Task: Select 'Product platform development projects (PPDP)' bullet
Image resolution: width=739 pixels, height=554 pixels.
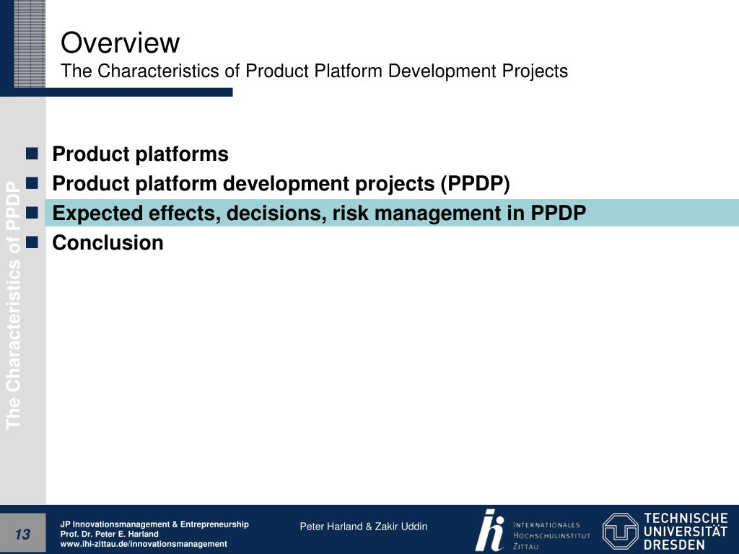Action: pos(281,184)
